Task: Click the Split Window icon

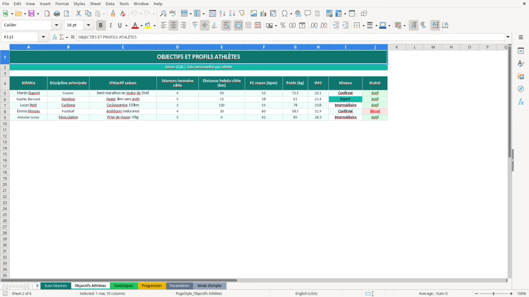Action: [x=352, y=14]
